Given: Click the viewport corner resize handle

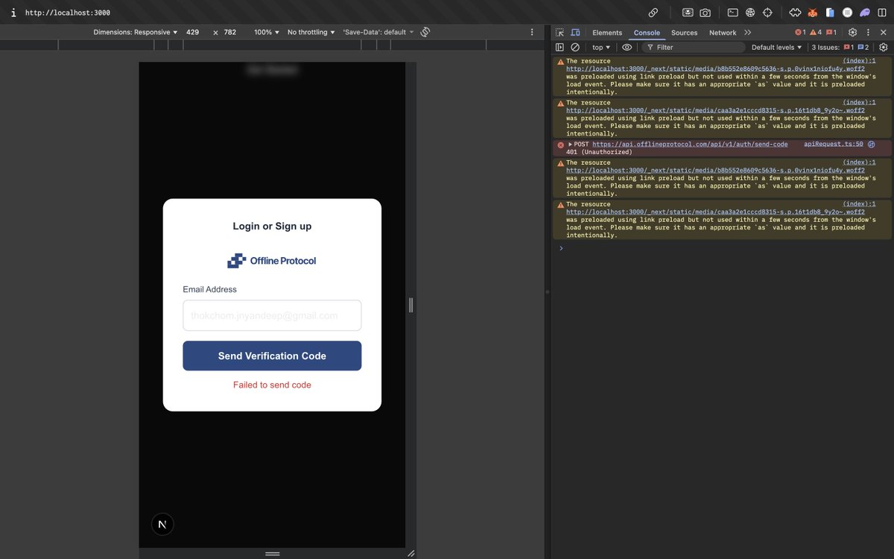Looking at the screenshot, I should (x=410, y=553).
